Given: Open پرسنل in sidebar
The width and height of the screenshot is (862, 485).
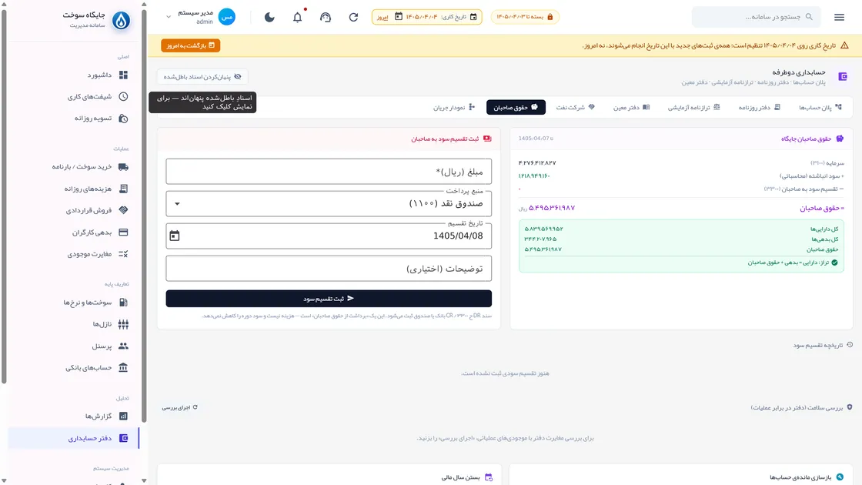Looking at the screenshot, I should coord(74,346).
